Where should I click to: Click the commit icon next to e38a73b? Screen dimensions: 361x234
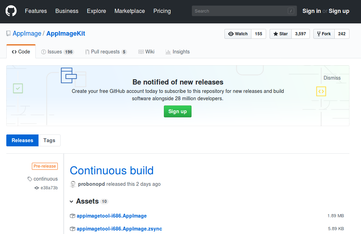pyautogui.click(x=36, y=188)
